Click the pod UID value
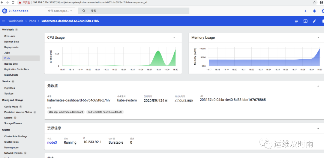This screenshot has height=158, width=324. 233,100
